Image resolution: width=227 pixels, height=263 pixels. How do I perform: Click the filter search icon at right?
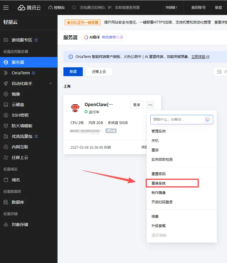[x=219, y=72]
